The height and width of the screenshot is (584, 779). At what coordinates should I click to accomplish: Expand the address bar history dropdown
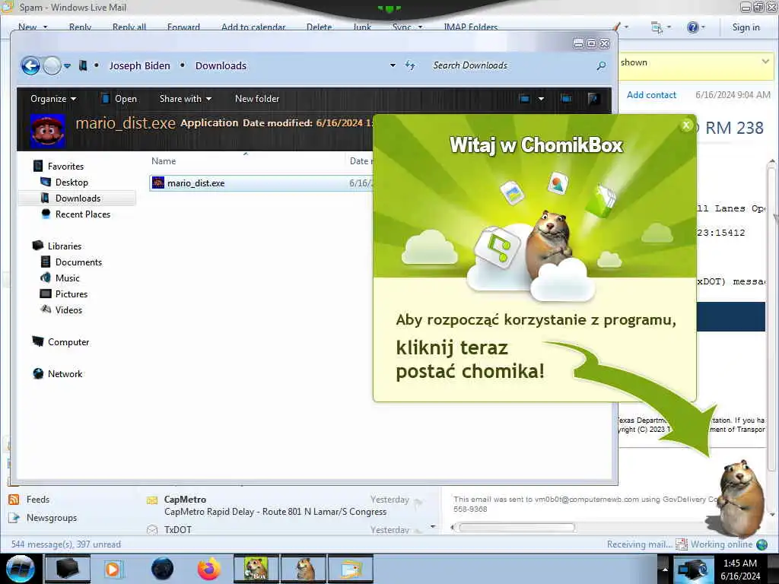point(393,65)
